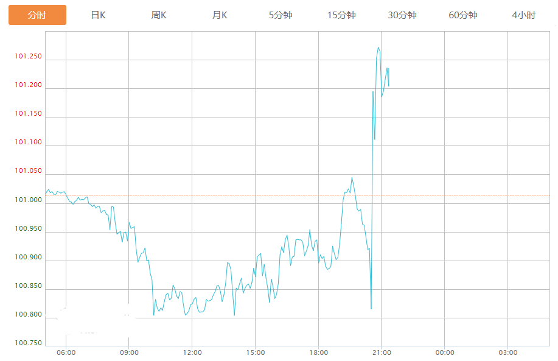Click the 03:00 time axis label
This screenshot has height=361, width=558.
[x=508, y=352]
